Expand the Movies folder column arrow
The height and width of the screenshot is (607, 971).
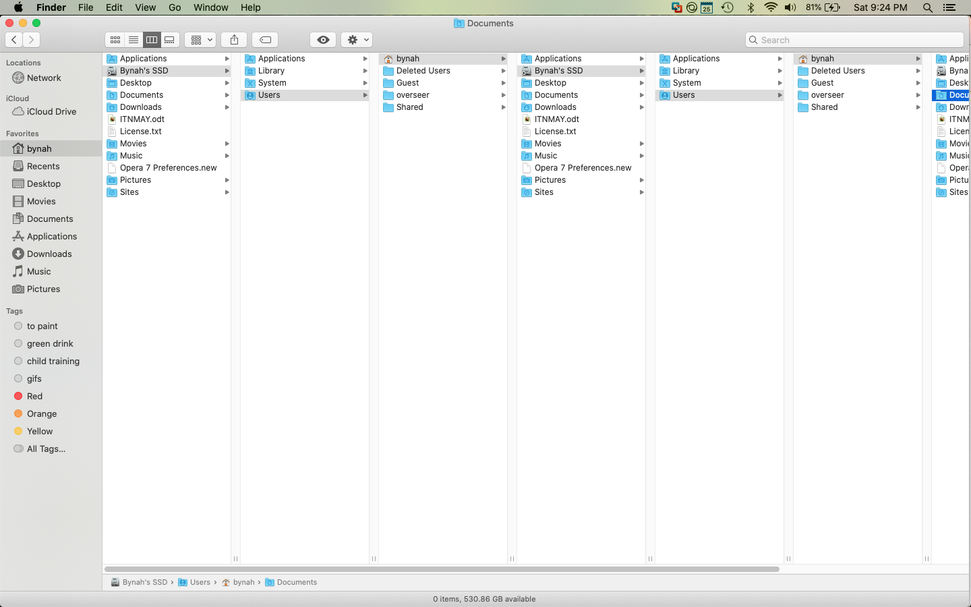coord(227,144)
